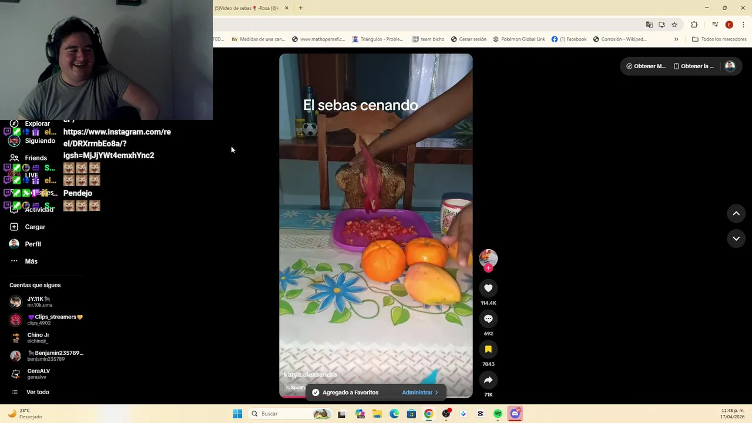Open Windows Start menu
The width and height of the screenshot is (752, 423).
click(x=237, y=414)
